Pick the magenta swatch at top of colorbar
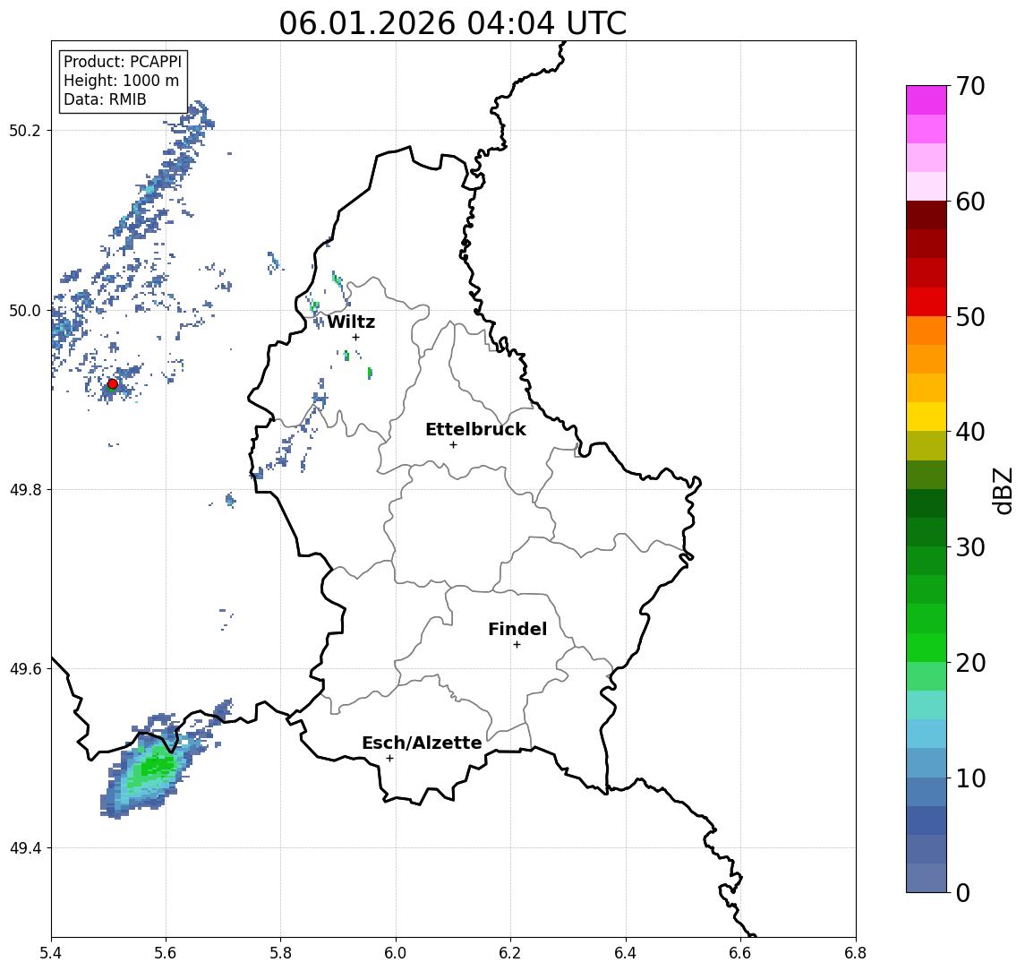Viewport: 1025px width, 971px height. [x=927, y=100]
